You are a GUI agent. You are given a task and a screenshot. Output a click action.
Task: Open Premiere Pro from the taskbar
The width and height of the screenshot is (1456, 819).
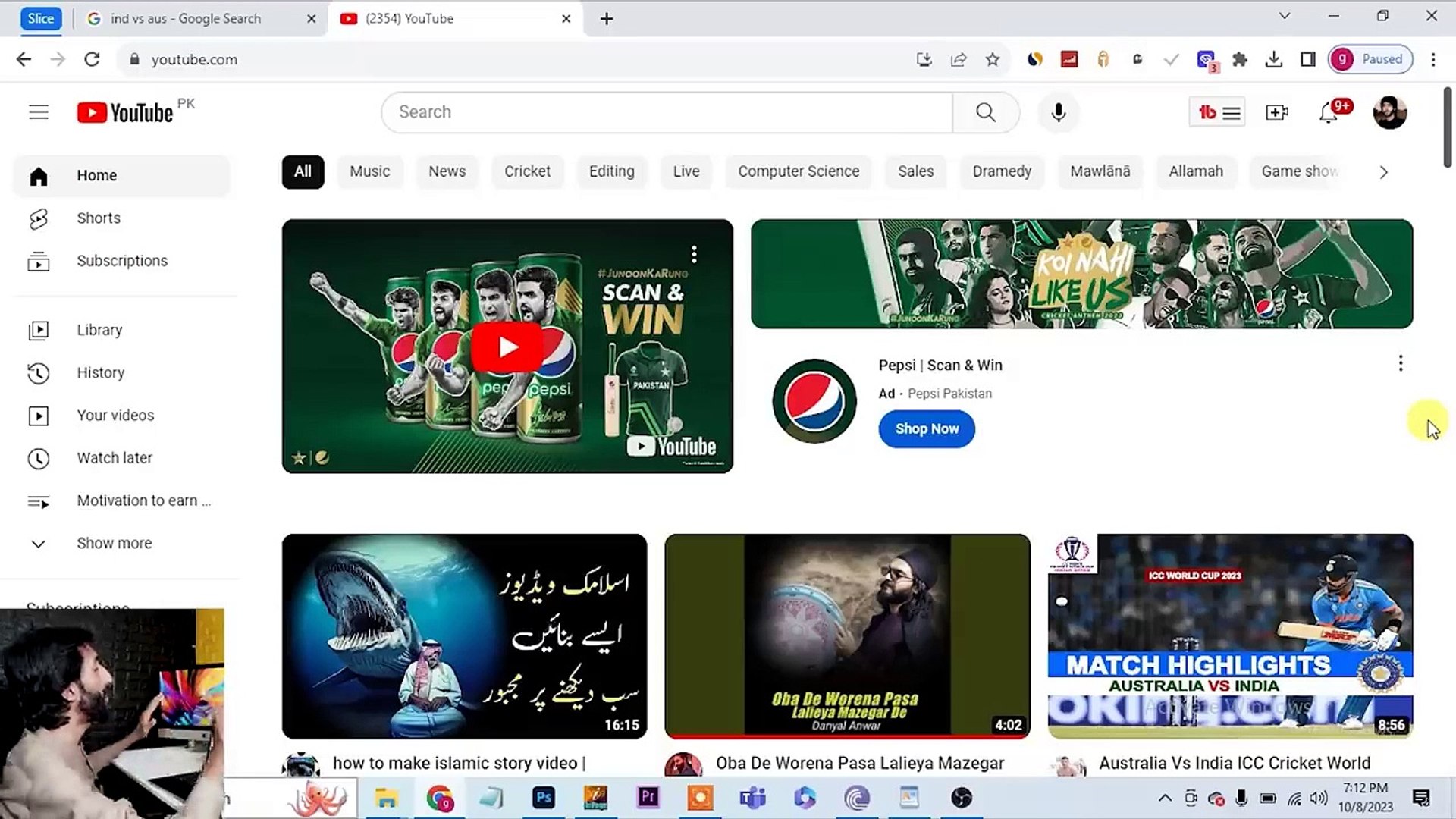pos(648,798)
